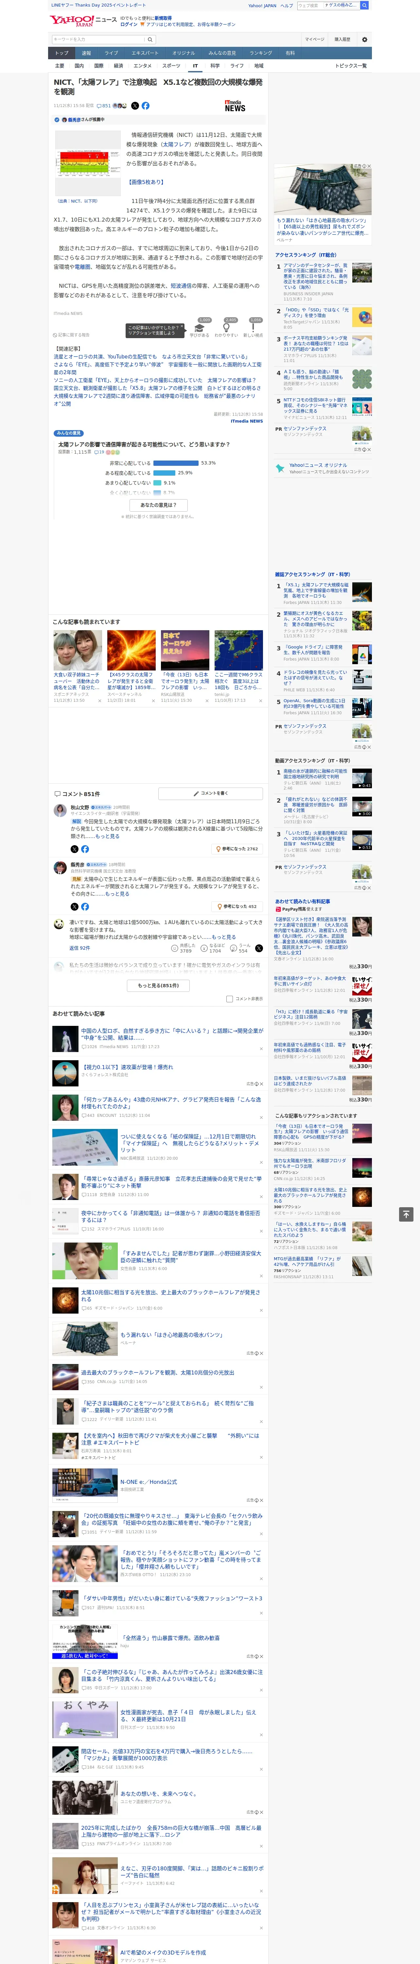The image size is (420, 1964).
Task: Click the 【画像5枚あり】 link
Action: pyautogui.click(x=146, y=182)
